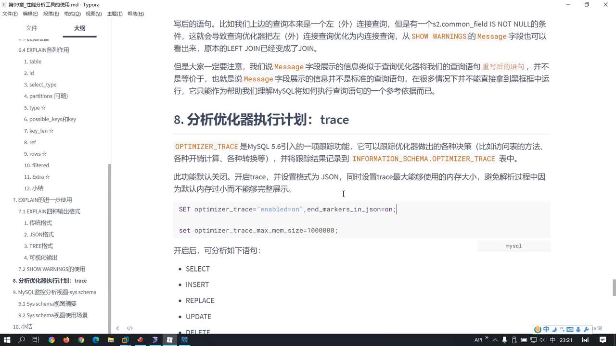
Task: Click the heading 8. 分析优化器执行计划: trace
Action: 261,120
